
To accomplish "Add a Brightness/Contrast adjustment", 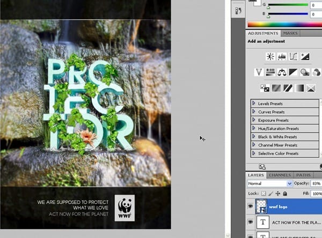I will click(x=270, y=56).
